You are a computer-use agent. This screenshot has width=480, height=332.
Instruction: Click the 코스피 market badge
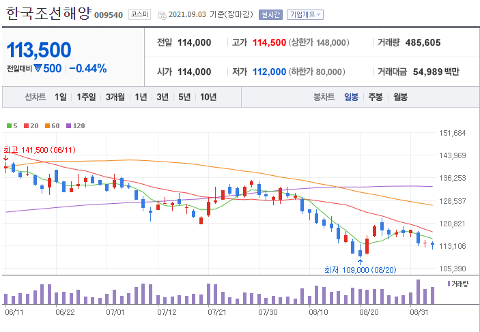pyautogui.click(x=139, y=14)
